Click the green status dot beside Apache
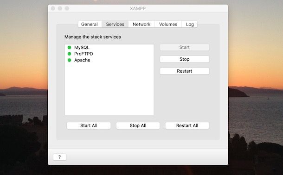 pos(69,60)
